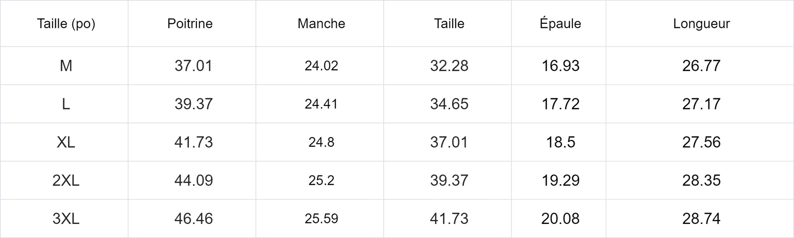Select the 24.02 sleeve value cell

coord(321,66)
